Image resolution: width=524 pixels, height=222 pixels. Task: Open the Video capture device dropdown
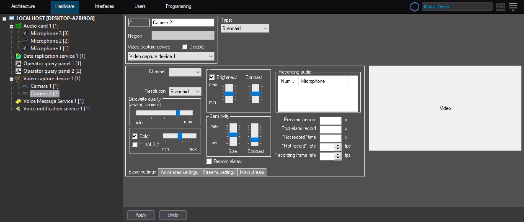(171, 56)
